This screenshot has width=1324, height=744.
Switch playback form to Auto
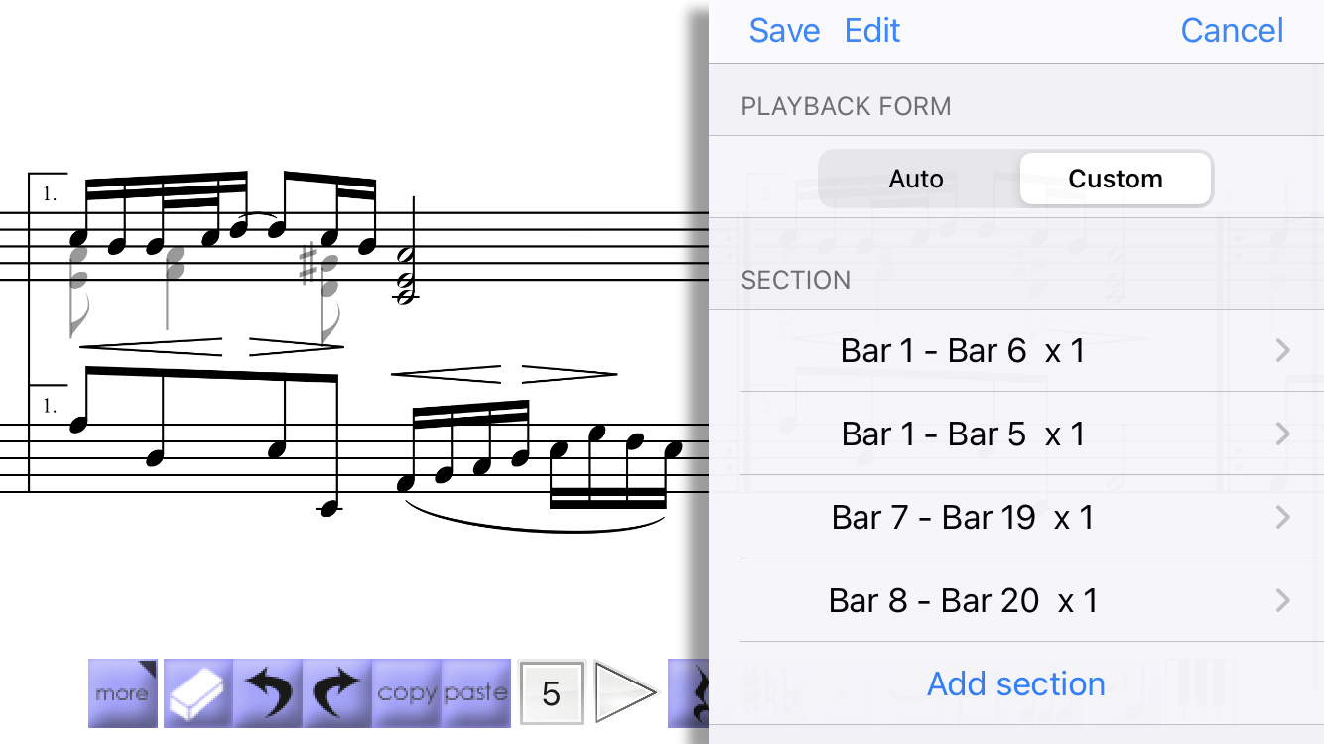tap(916, 180)
